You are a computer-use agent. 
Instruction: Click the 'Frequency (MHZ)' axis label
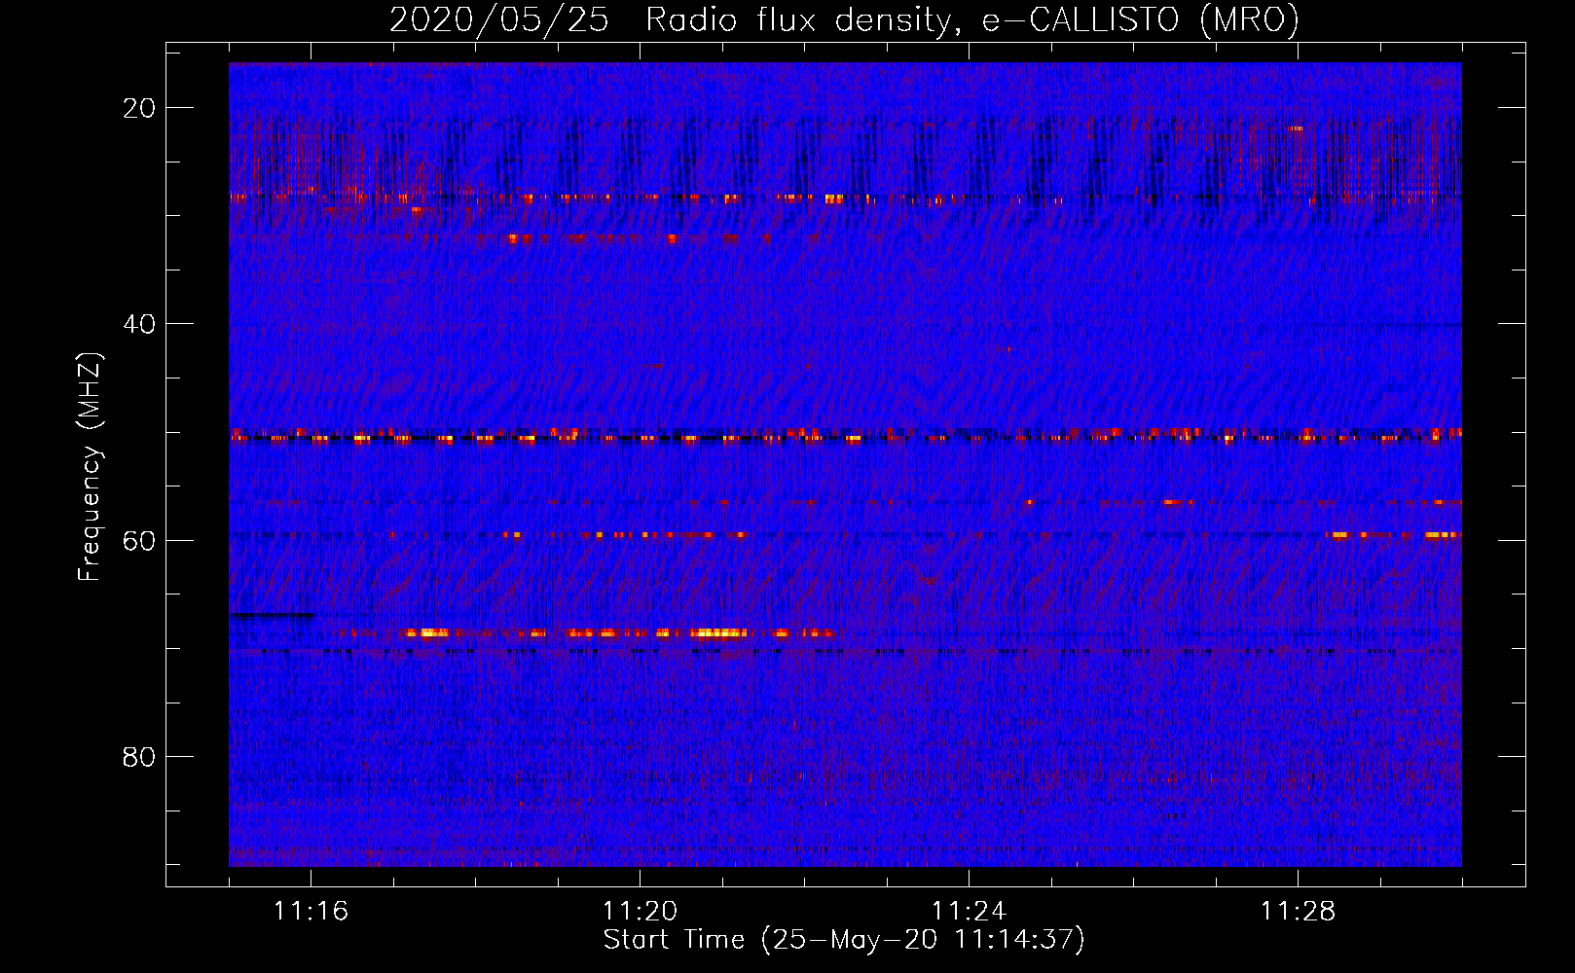90,467
